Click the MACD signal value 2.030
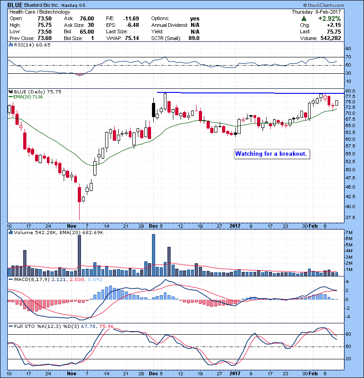The width and height of the screenshot is (364, 378). tap(76, 280)
